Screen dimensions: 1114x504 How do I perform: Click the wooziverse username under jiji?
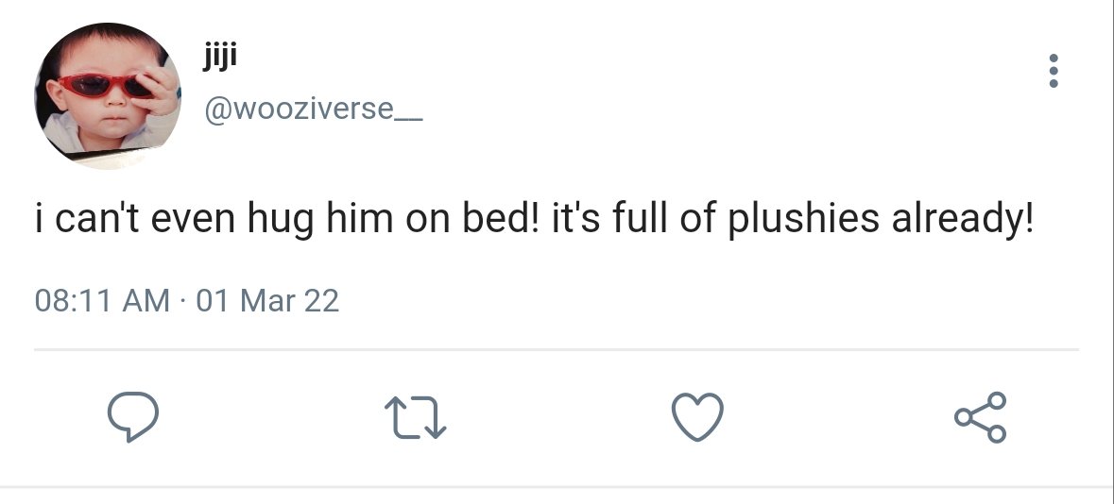314,109
